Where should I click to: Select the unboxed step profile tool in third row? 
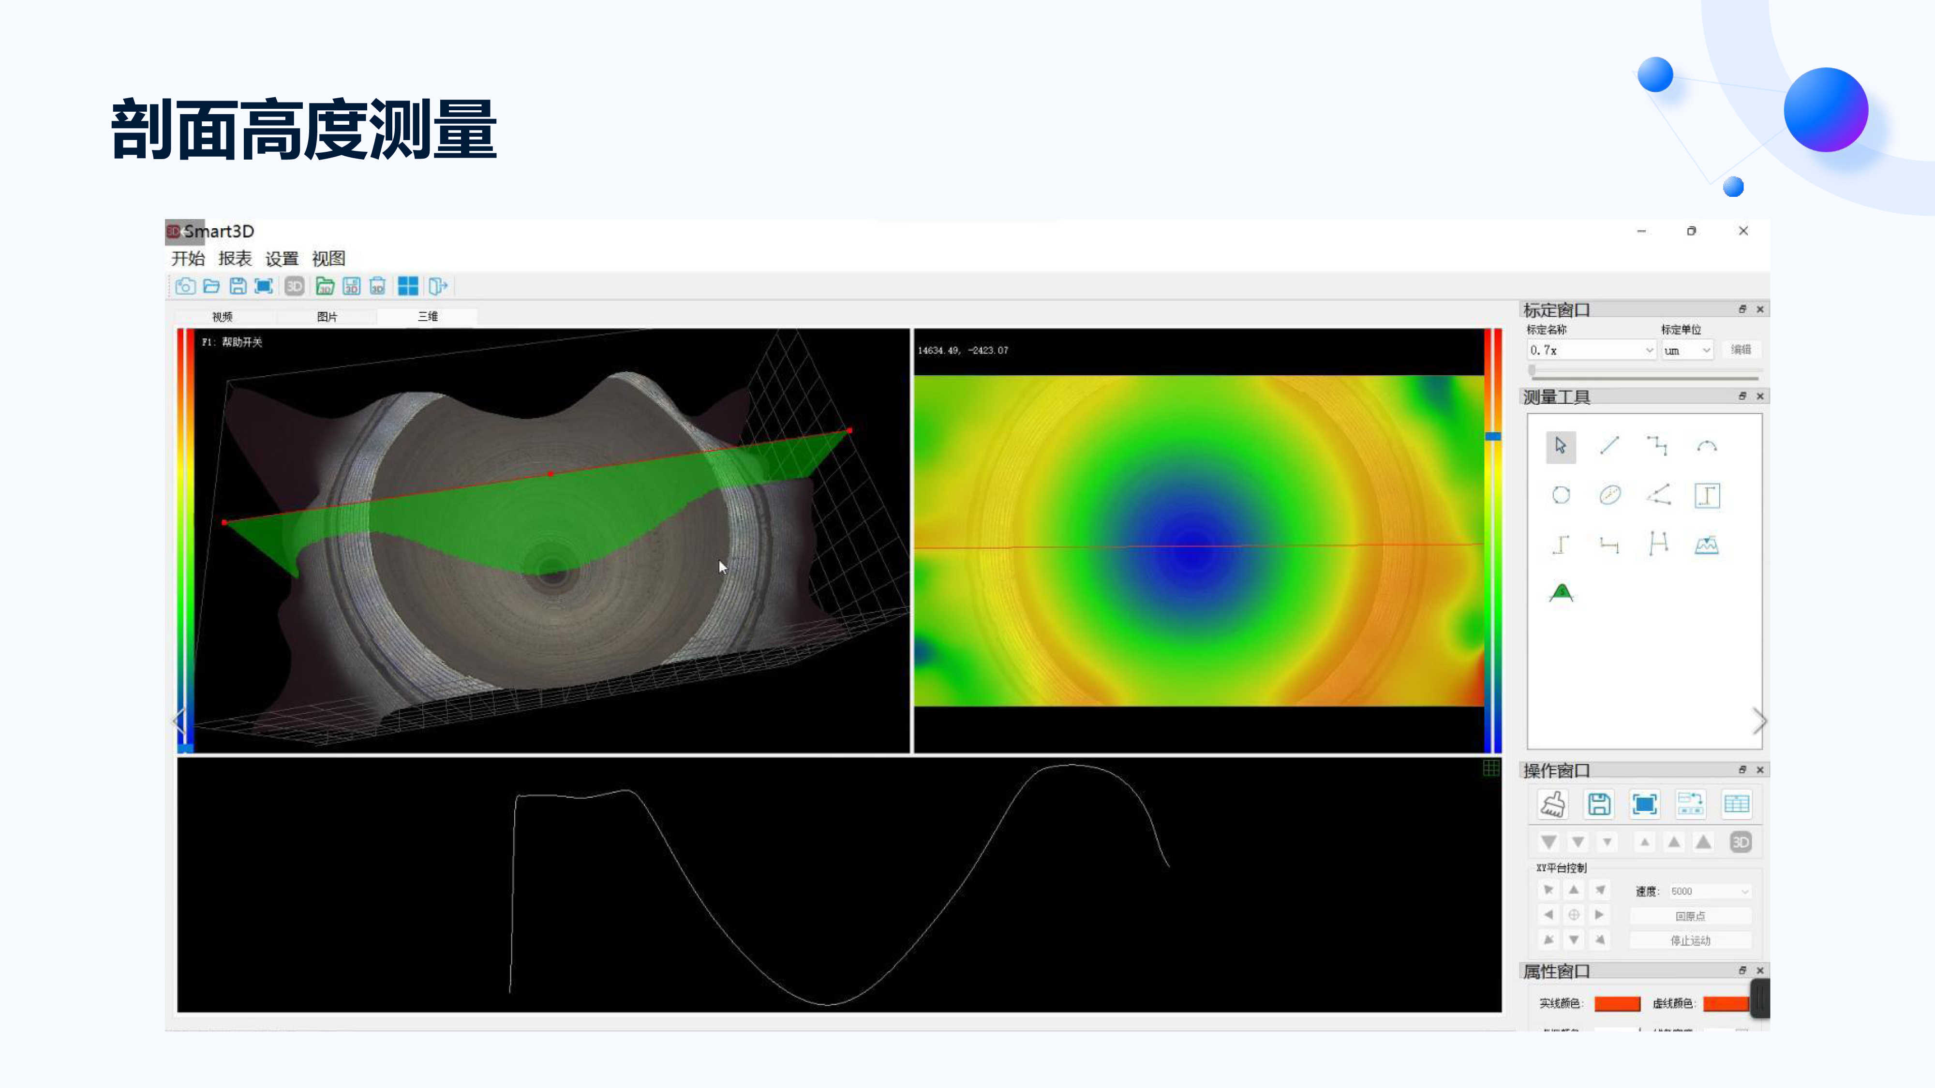[1561, 544]
